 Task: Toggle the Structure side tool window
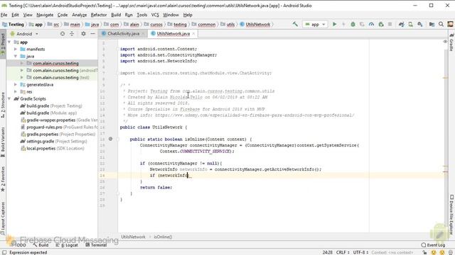(3, 105)
